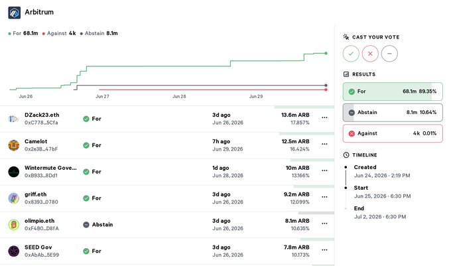
Task: Click the Timeline clock icon
Action: tap(346, 155)
